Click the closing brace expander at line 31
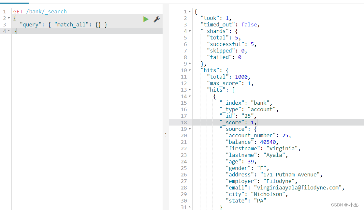 click(190, 207)
